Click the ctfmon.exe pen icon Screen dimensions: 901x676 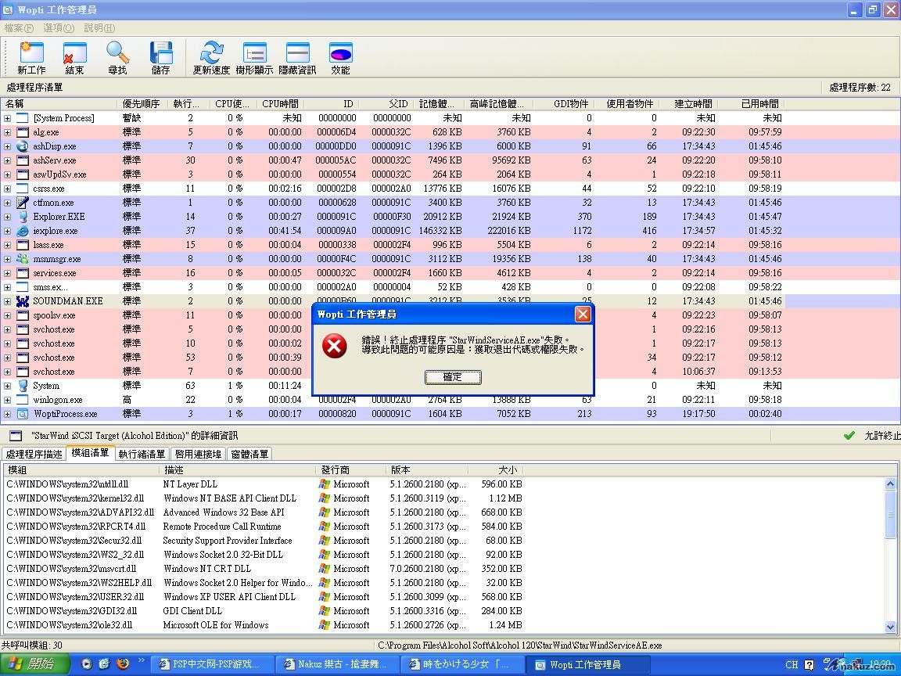point(23,203)
